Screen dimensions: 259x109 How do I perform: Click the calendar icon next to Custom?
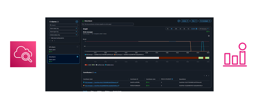(196, 29)
